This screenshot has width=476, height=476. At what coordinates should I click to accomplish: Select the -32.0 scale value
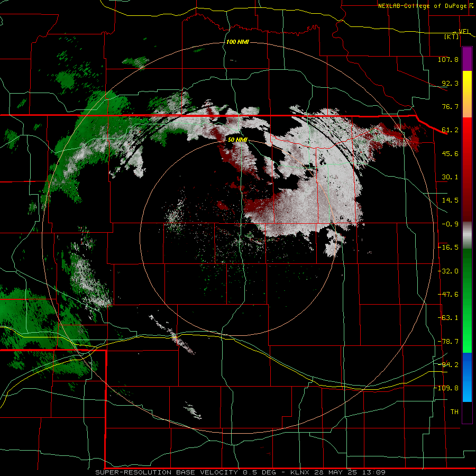click(448, 271)
